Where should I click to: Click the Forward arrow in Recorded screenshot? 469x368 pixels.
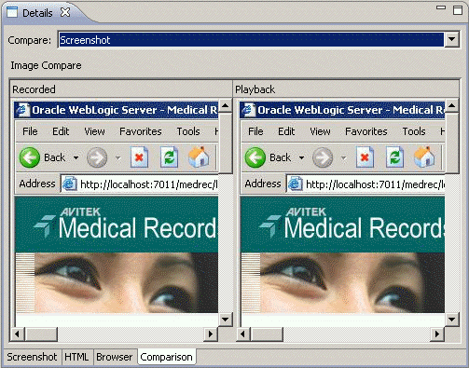coord(97,157)
